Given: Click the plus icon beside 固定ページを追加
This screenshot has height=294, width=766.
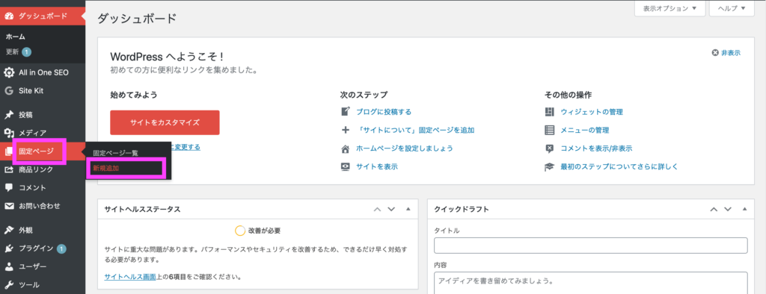Looking at the screenshot, I should 346,130.
